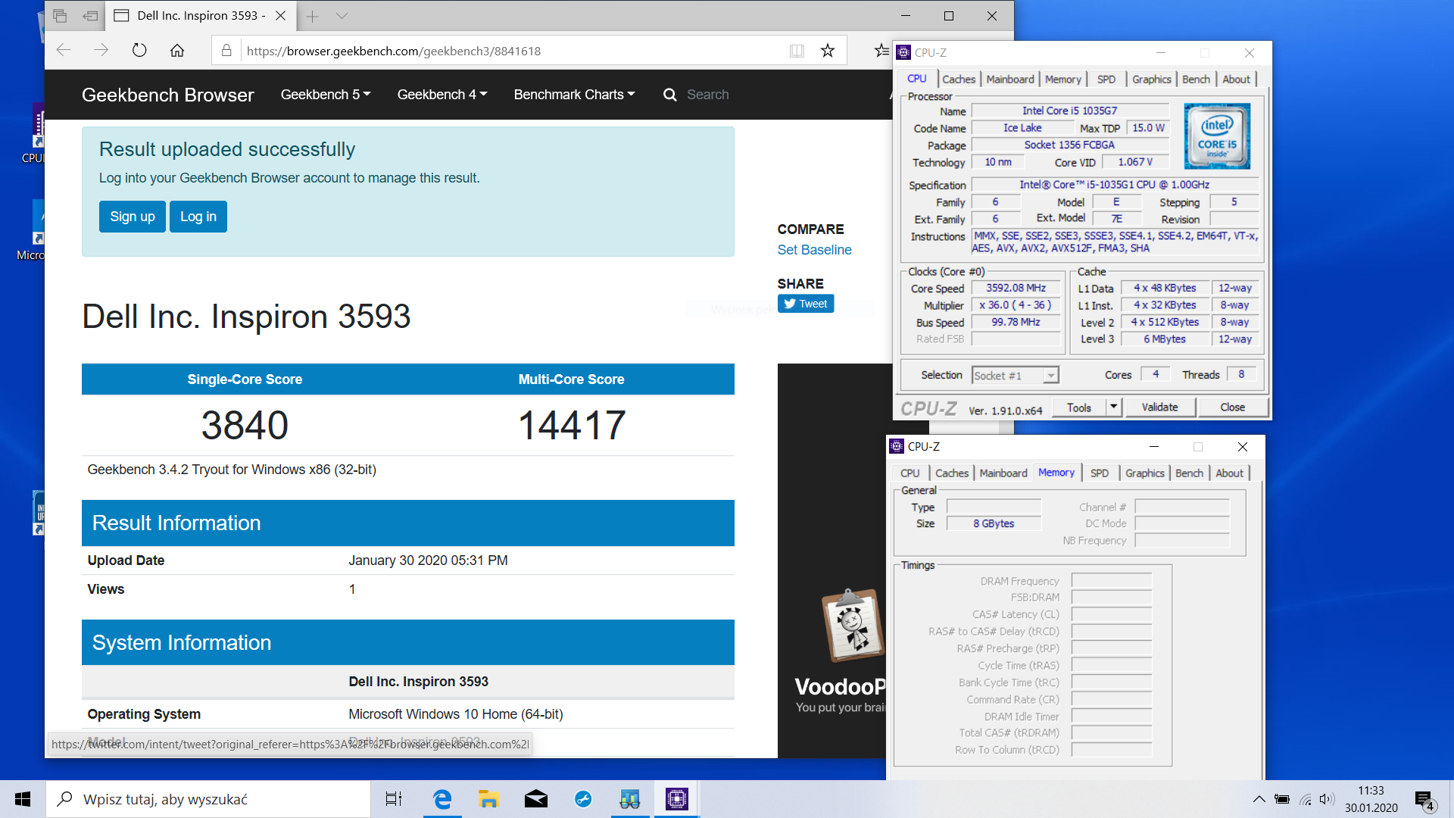Click the taskbar clock and date
The height and width of the screenshot is (818, 1454).
tap(1371, 799)
